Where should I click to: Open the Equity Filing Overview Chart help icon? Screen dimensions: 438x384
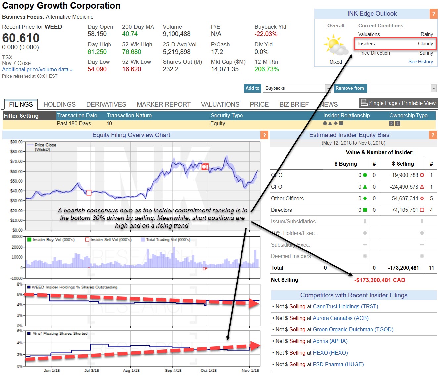click(264, 135)
